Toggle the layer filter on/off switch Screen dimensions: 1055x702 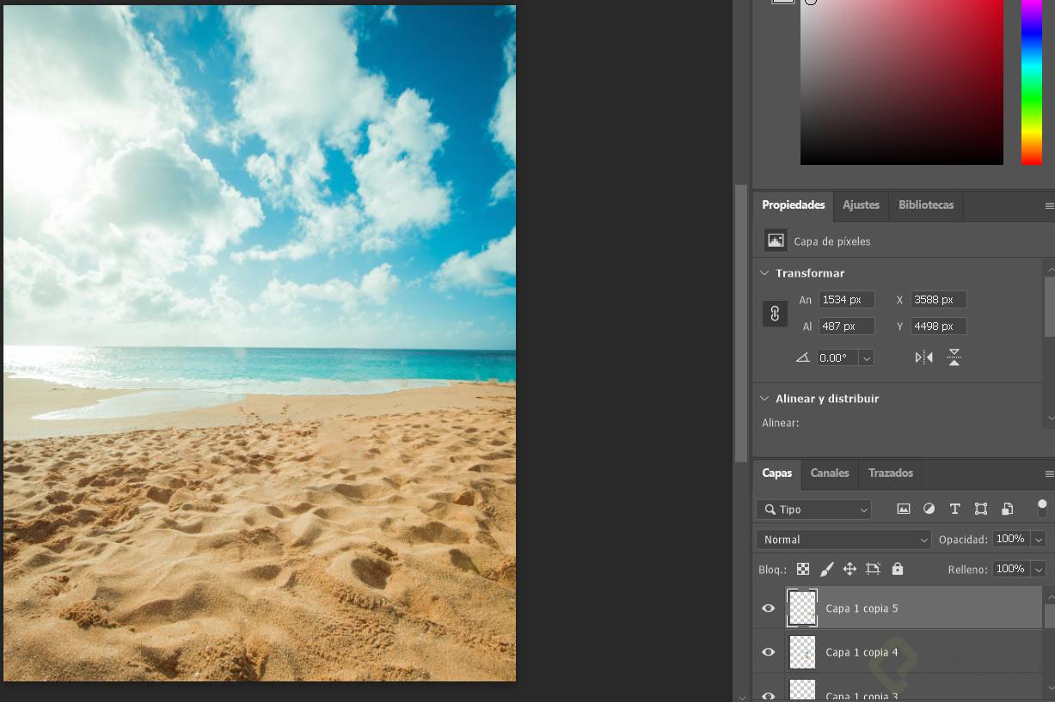click(x=1042, y=507)
